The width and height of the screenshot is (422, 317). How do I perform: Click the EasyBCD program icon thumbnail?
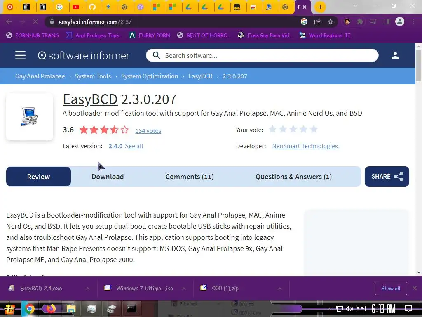pos(30,117)
